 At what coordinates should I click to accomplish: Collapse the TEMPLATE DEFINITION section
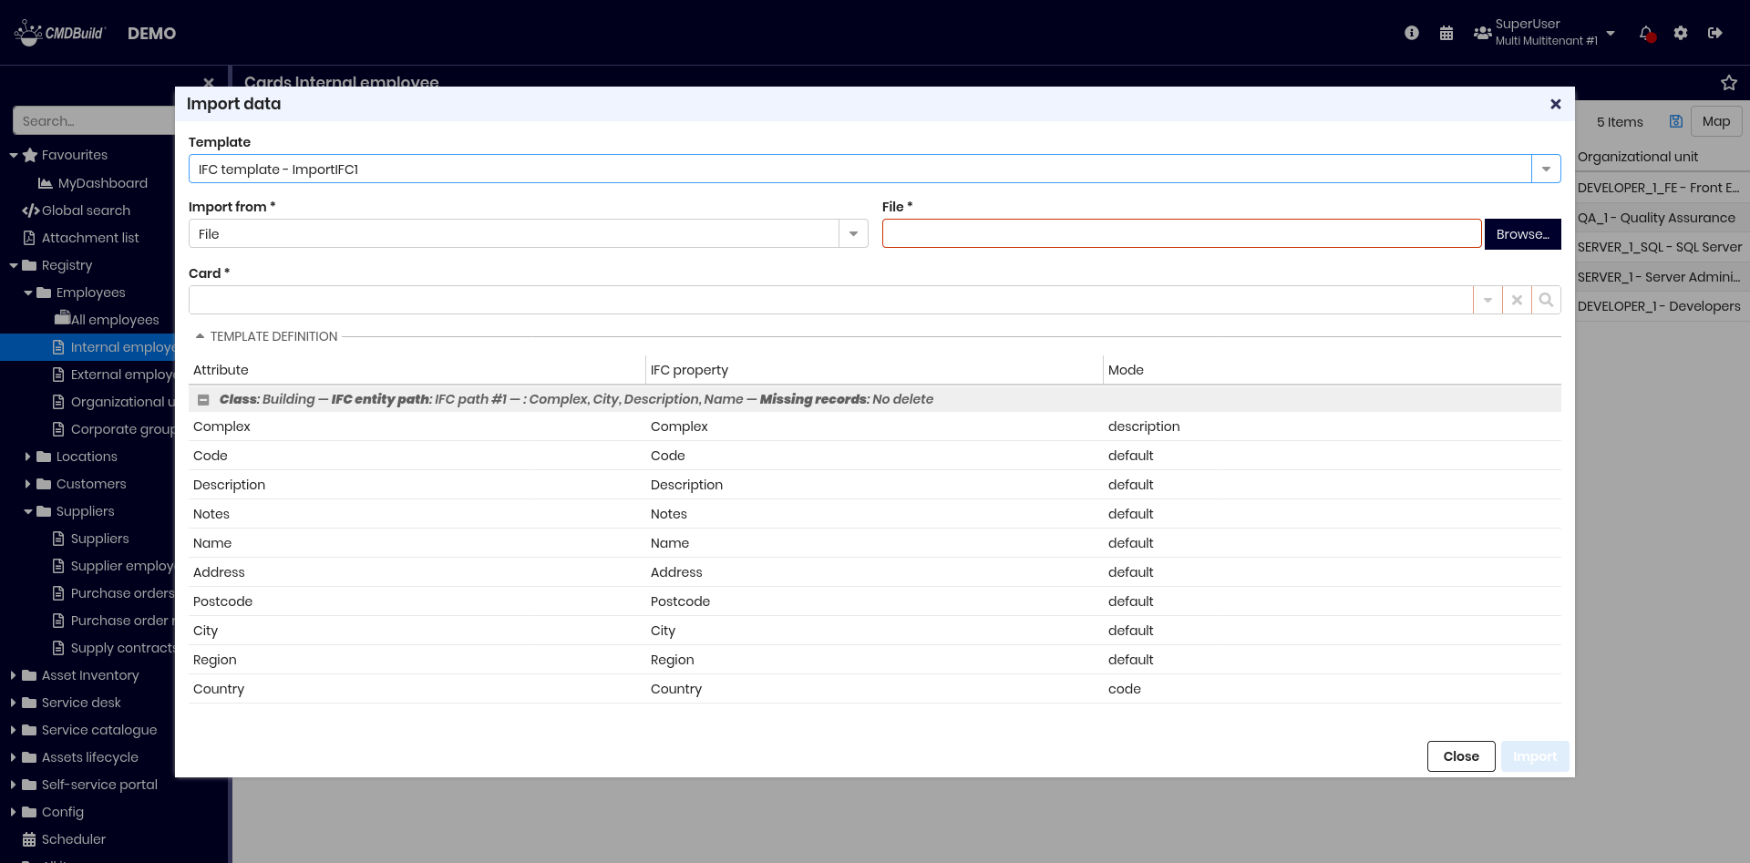click(x=200, y=336)
